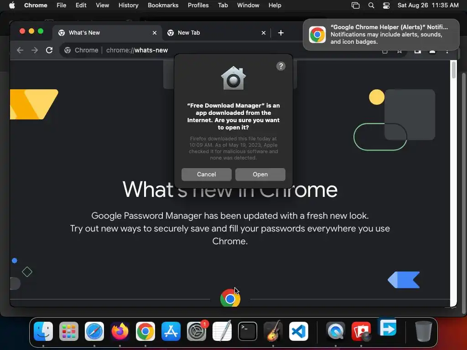Open the File menu
The height and width of the screenshot is (350, 467).
coord(62,5)
